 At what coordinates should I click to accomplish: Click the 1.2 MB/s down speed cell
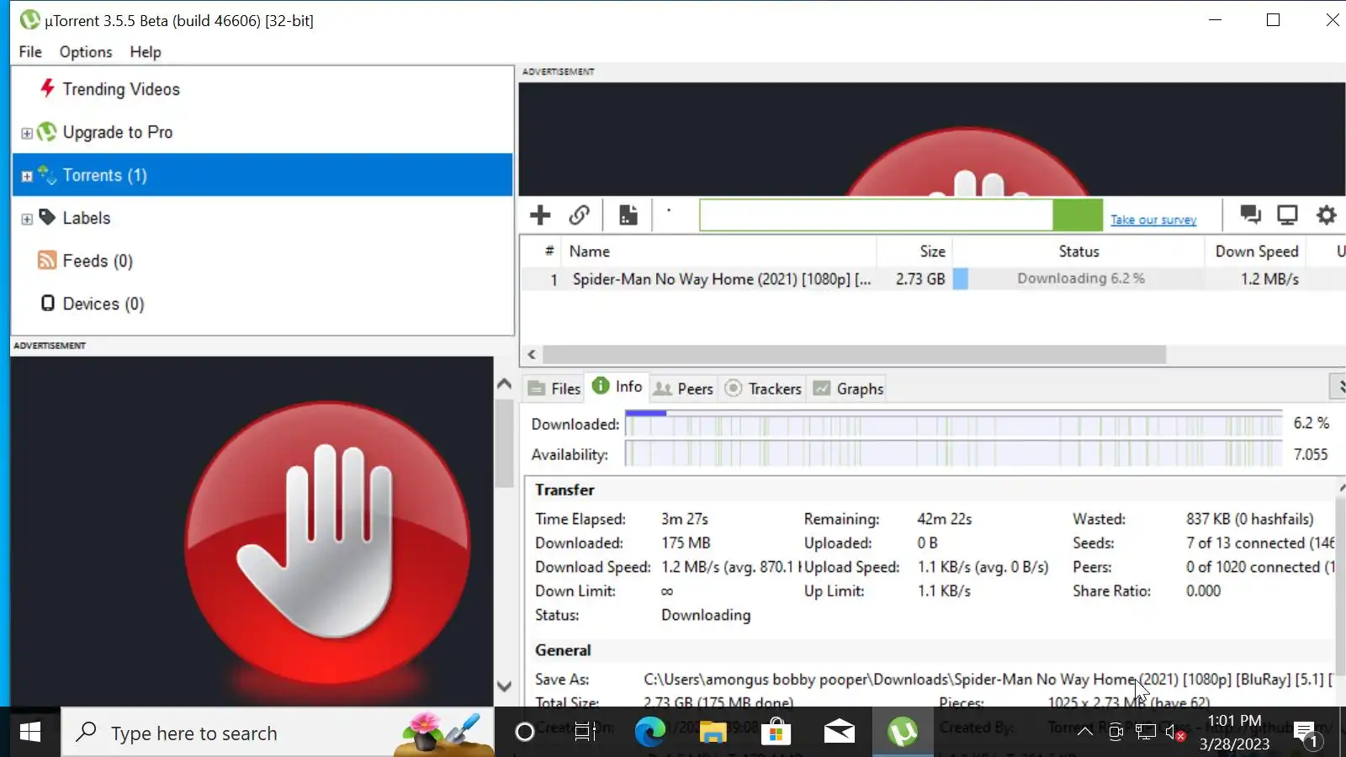click(1269, 279)
